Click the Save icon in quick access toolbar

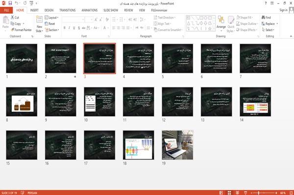(10, 3)
